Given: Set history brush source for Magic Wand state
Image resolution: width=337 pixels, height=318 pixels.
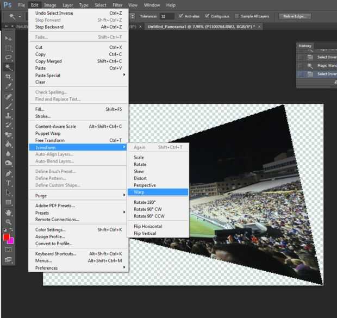Looking at the screenshot, I should tap(301, 66).
